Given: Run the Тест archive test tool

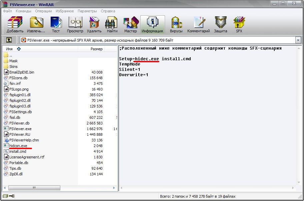Looking at the screenshot, I should pos(56,24).
